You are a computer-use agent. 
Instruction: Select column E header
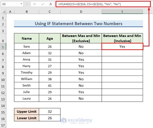[122, 12]
